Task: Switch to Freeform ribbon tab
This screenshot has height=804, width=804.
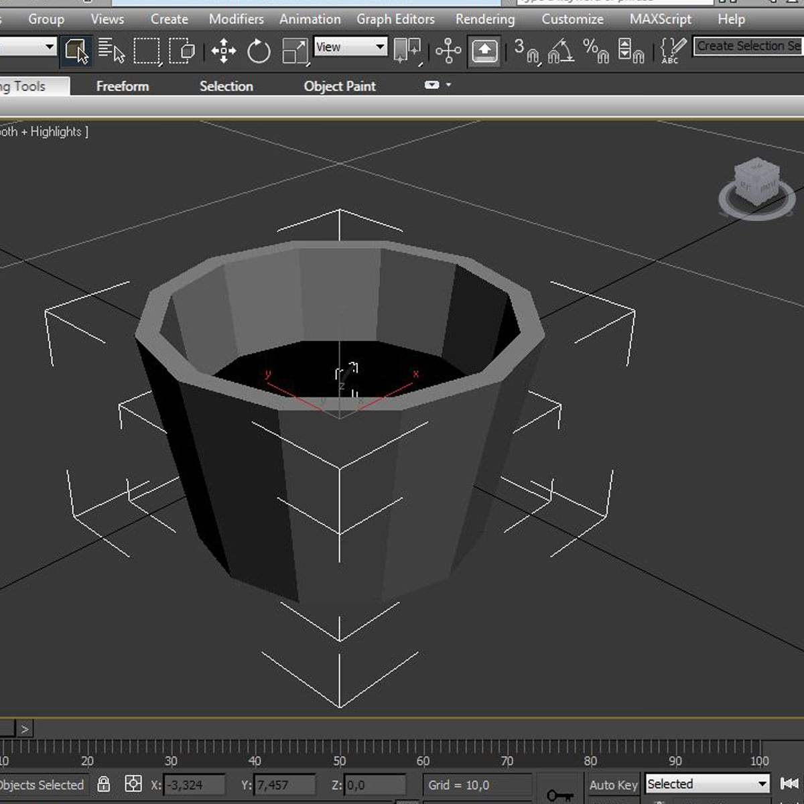Action: click(x=123, y=86)
